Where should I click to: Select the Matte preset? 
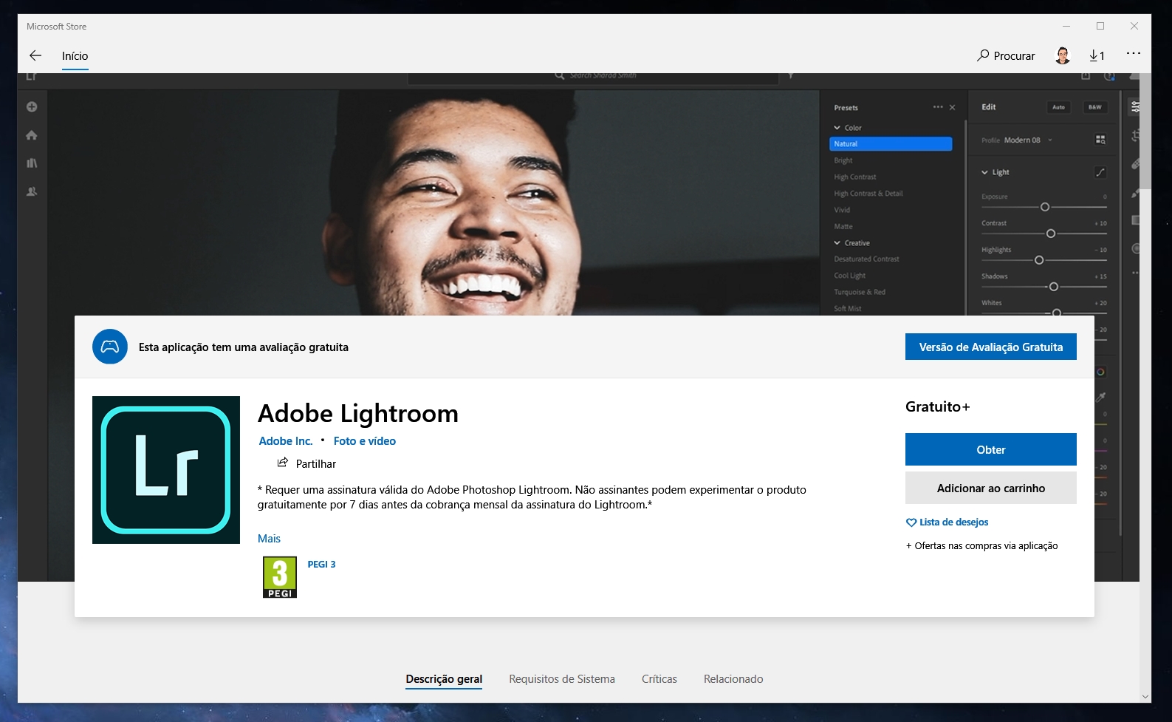point(843,227)
